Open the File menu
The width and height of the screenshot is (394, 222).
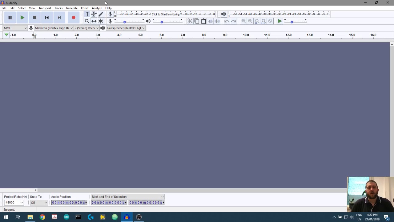tap(4, 8)
